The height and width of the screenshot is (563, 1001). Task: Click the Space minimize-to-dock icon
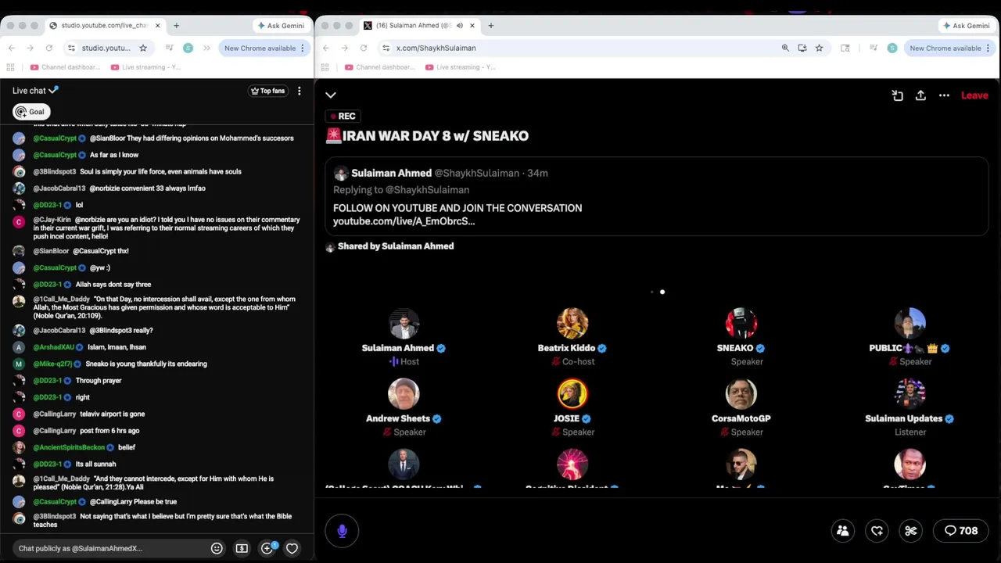(897, 95)
